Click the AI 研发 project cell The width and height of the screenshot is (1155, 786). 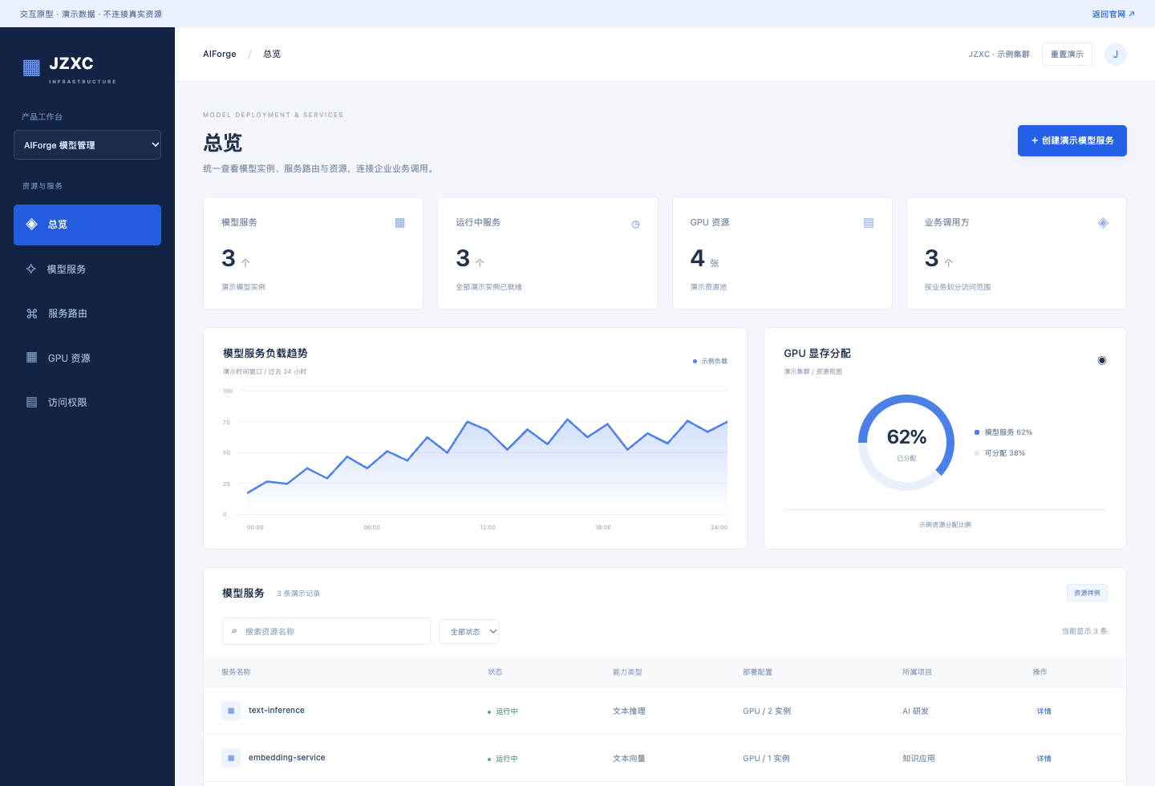pyautogui.click(x=915, y=711)
